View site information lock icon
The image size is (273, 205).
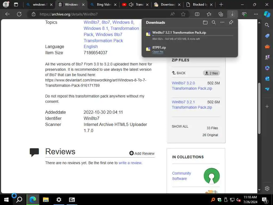(x=34, y=14)
